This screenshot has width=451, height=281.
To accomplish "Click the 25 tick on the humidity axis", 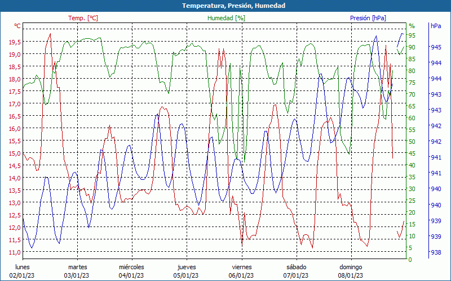I will point(412,201).
